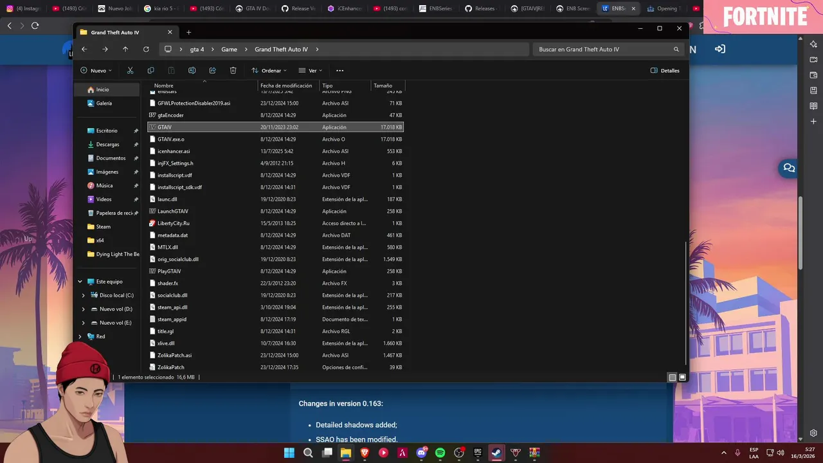823x463 pixels.
Task: Open the Ordenar sort dropdown
Action: [x=269, y=71]
